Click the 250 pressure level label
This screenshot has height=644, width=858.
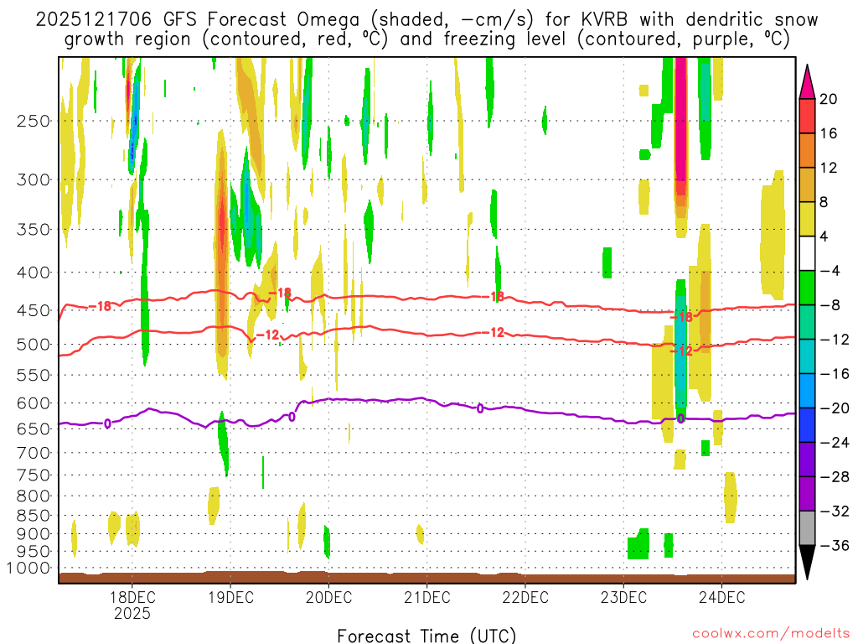[34, 121]
